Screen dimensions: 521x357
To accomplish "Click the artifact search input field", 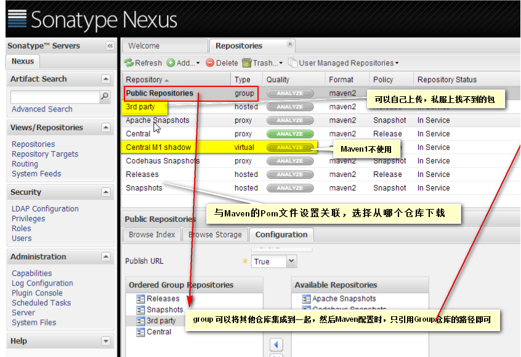I will (55, 97).
